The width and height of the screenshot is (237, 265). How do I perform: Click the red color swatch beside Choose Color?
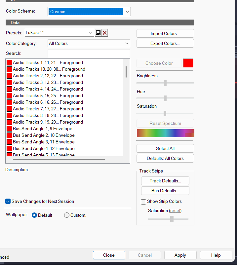(x=188, y=63)
